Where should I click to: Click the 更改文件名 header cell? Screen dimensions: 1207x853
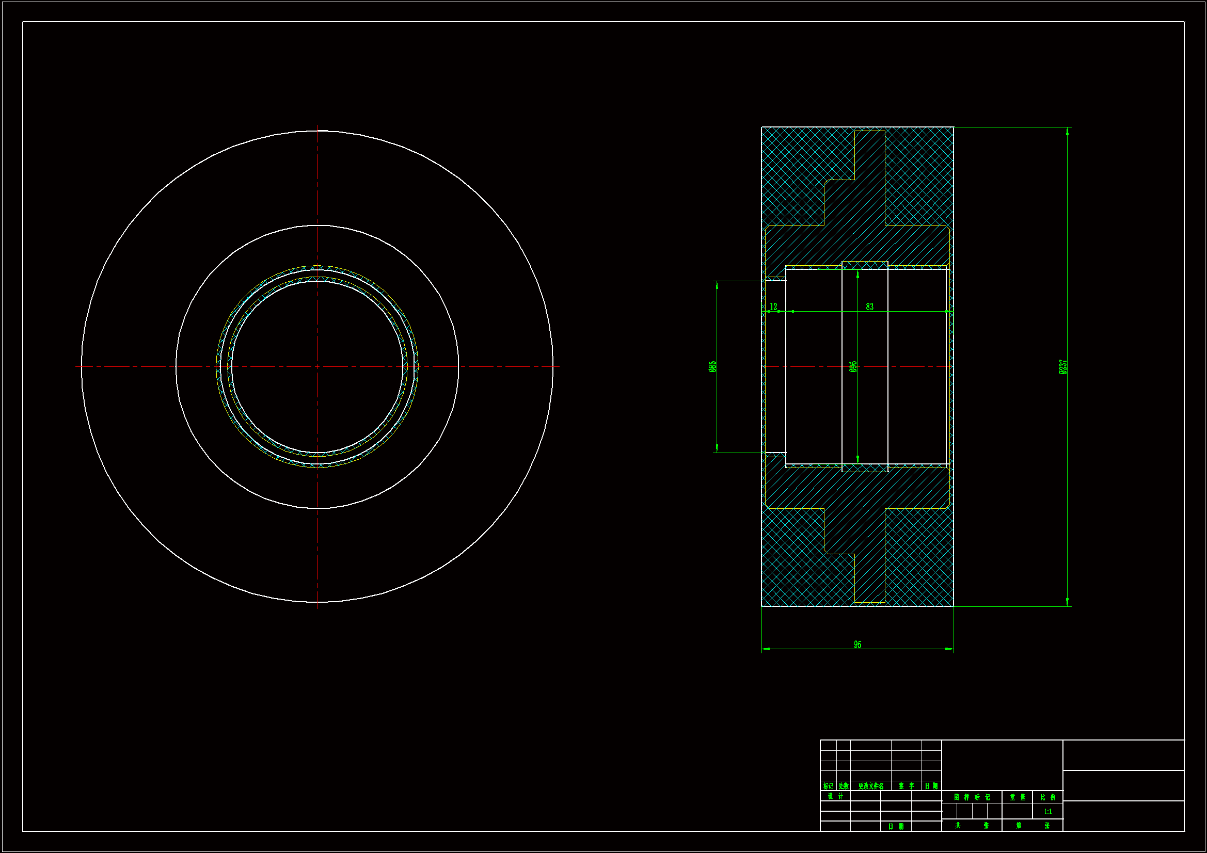click(x=870, y=786)
